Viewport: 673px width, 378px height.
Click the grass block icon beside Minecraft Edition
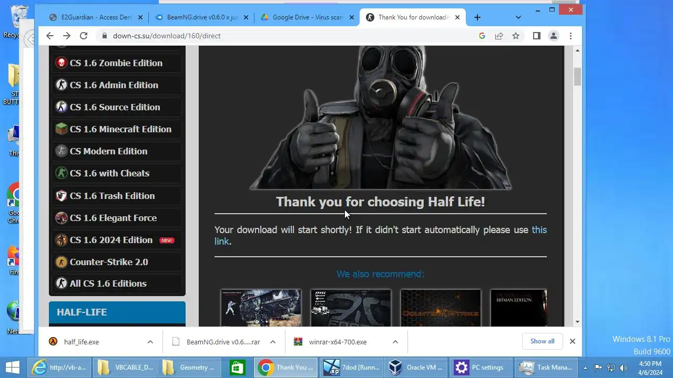pos(62,129)
